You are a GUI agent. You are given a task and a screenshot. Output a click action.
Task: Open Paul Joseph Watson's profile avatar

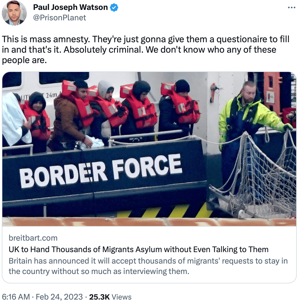pyautogui.click(x=14, y=13)
